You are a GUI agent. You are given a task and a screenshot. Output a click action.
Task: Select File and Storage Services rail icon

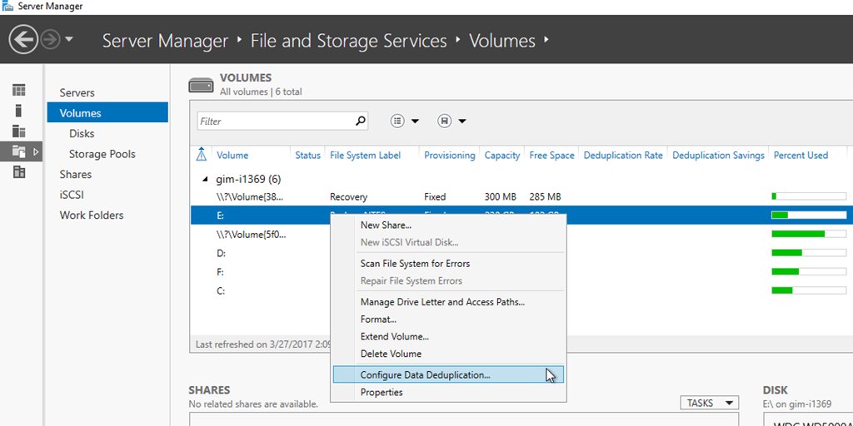[x=19, y=151]
